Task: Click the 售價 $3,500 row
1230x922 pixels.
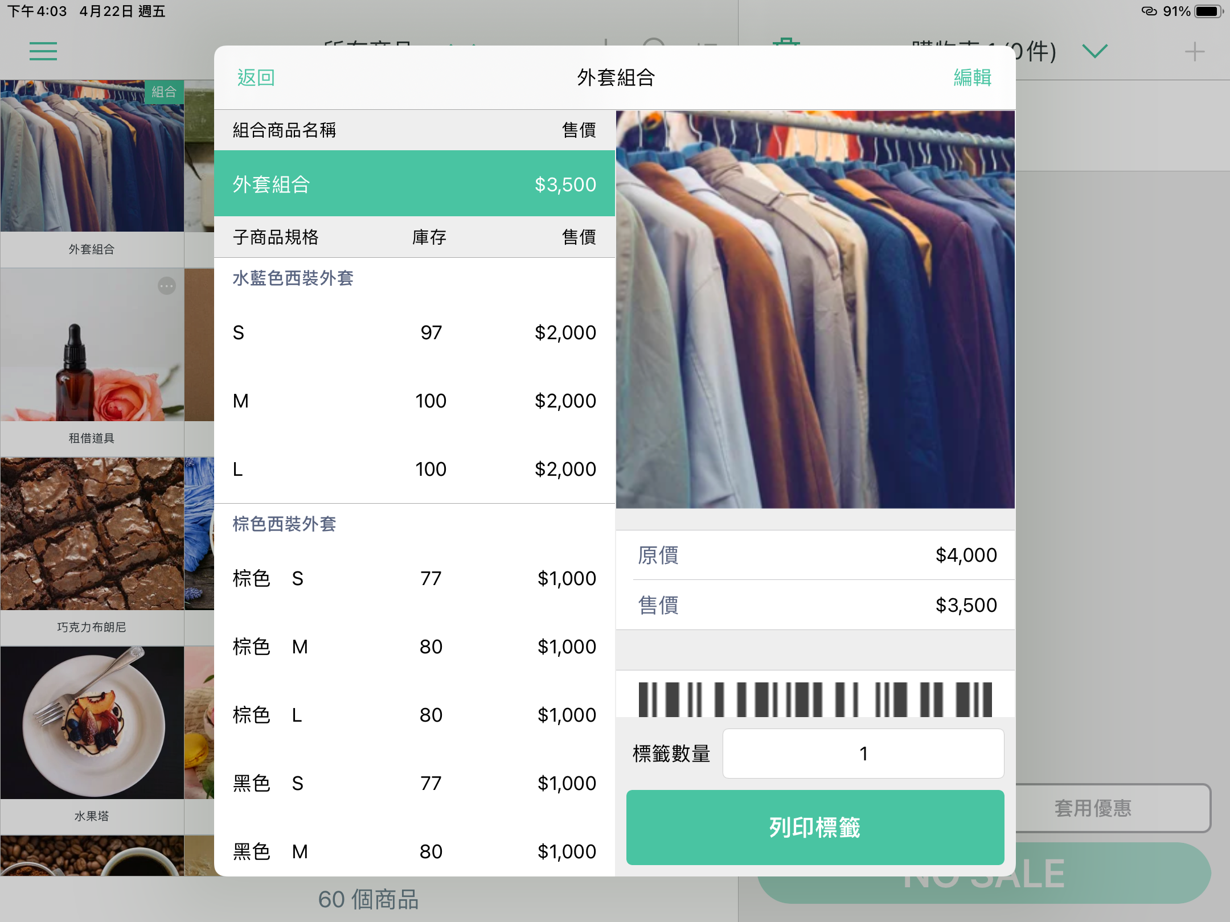Action: pyautogui.click(x=815, y=605)
